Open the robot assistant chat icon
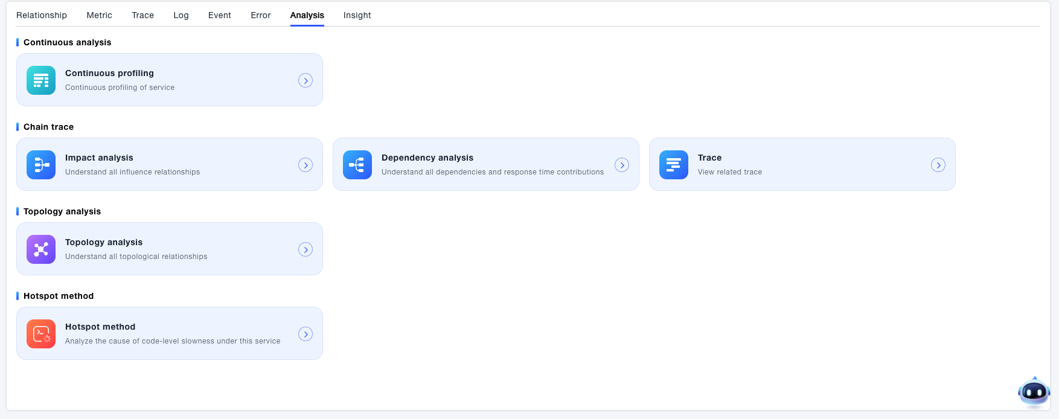The image size is (1059, 419). (1034, 392)
